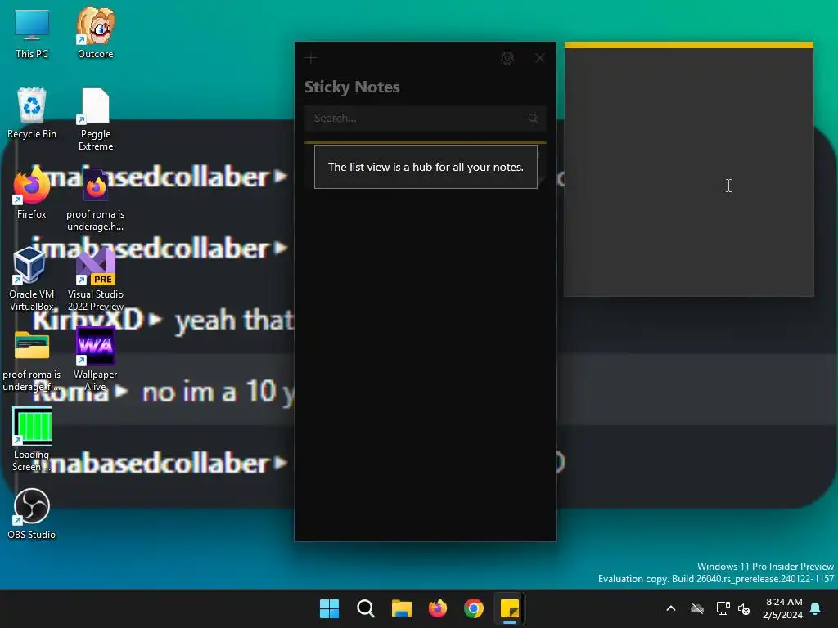The width and height of the screenshot is (838, 628).
Task: Launch Google Chrome from the taskbar
Action: point(474,608)
